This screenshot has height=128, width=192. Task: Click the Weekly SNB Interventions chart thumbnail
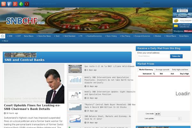[75, 80]
